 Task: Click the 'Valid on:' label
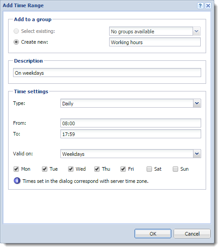pos(23,154)
